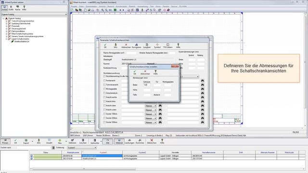This screenshot has height=173, width=308.
Task: Click the binoculars beside Sockel 100mm Material dropdown
Action: click(160, 114)
